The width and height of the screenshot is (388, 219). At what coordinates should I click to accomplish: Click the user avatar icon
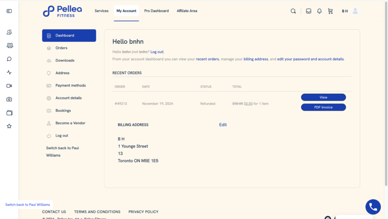click(355, 11)
